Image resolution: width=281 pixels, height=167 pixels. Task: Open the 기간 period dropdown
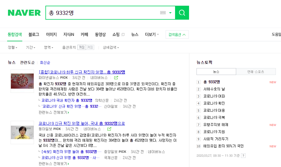(30, 47)
